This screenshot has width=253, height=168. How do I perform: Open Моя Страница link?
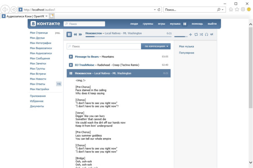(39, 33)
